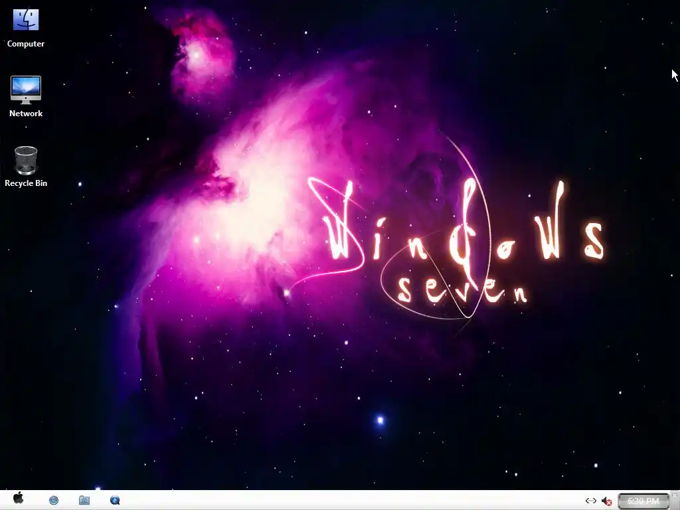Open the Apple logo start menu
The image size is (680, 510).
[x=18, y=499]
